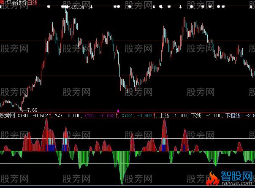Select the purple XYS1: -0.662 value
The image size is (255, 188).
pyautogui.click(x=99, y=115)
